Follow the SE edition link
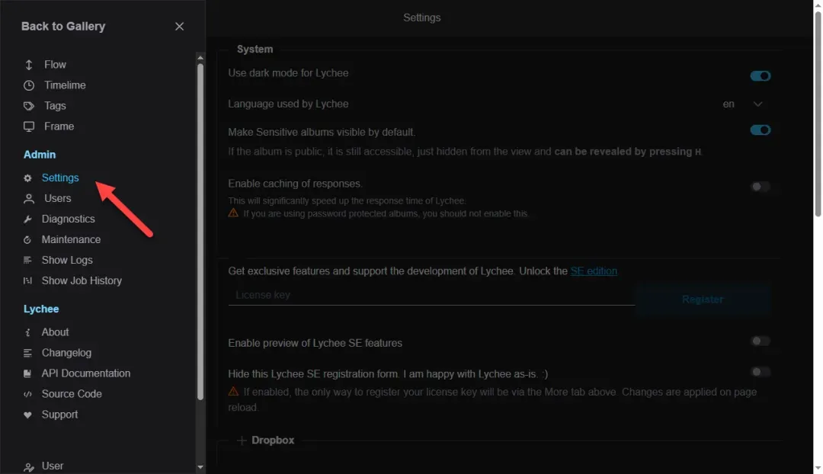The width and height of the screenshot is (823, 474). click(594, 271)
